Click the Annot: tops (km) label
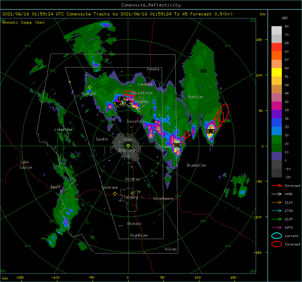 coord(23,22)
